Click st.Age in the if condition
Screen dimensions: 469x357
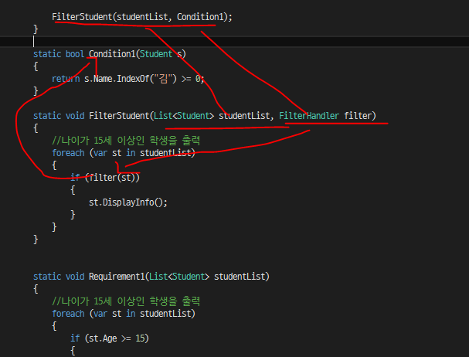point(103,338)
